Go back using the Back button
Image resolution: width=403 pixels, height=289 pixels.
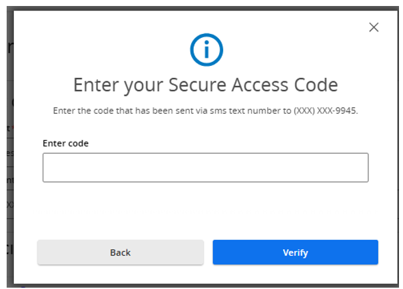point(121,252)
